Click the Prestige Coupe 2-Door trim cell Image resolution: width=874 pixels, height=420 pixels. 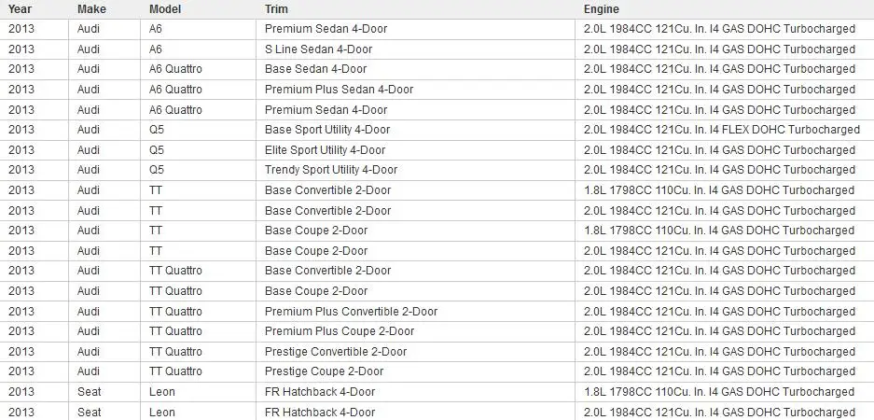415,371
